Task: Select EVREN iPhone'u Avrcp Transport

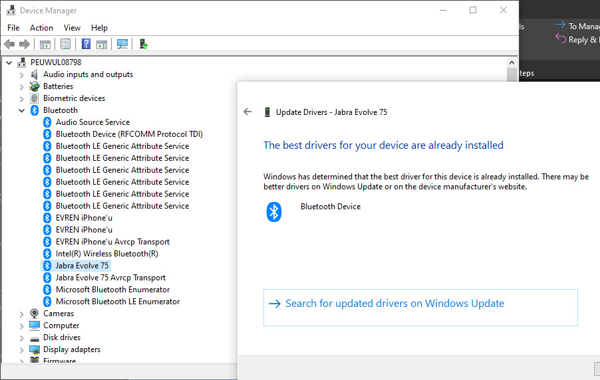Action: 112,242
